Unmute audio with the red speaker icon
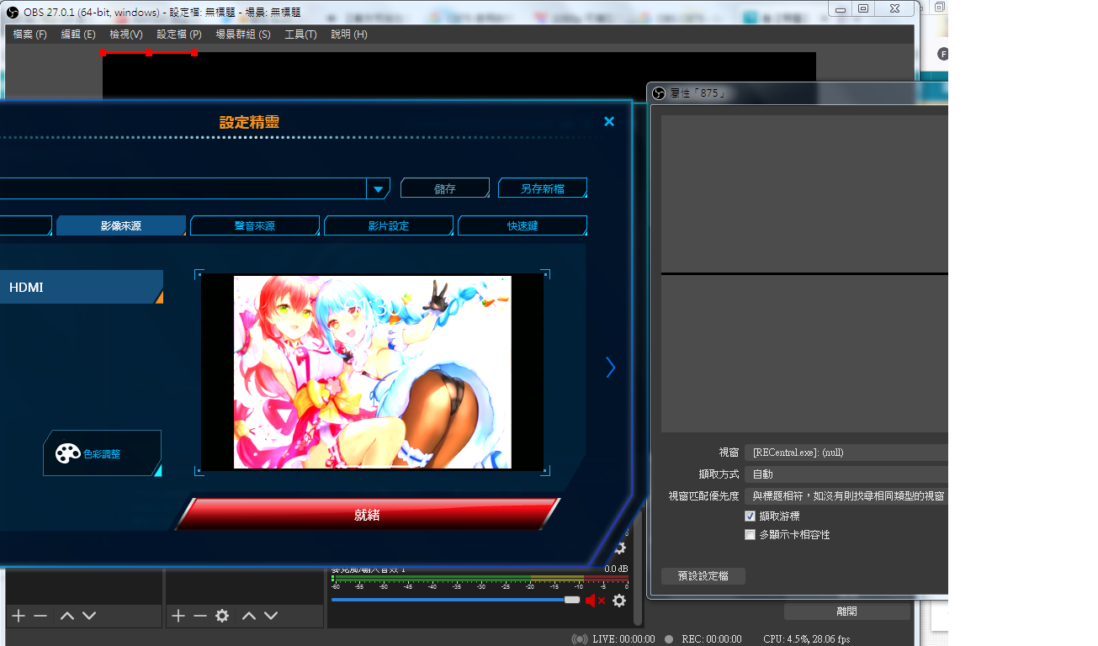Image resolution: width=1098 pixels, height=646 pixels. point(595,600)
